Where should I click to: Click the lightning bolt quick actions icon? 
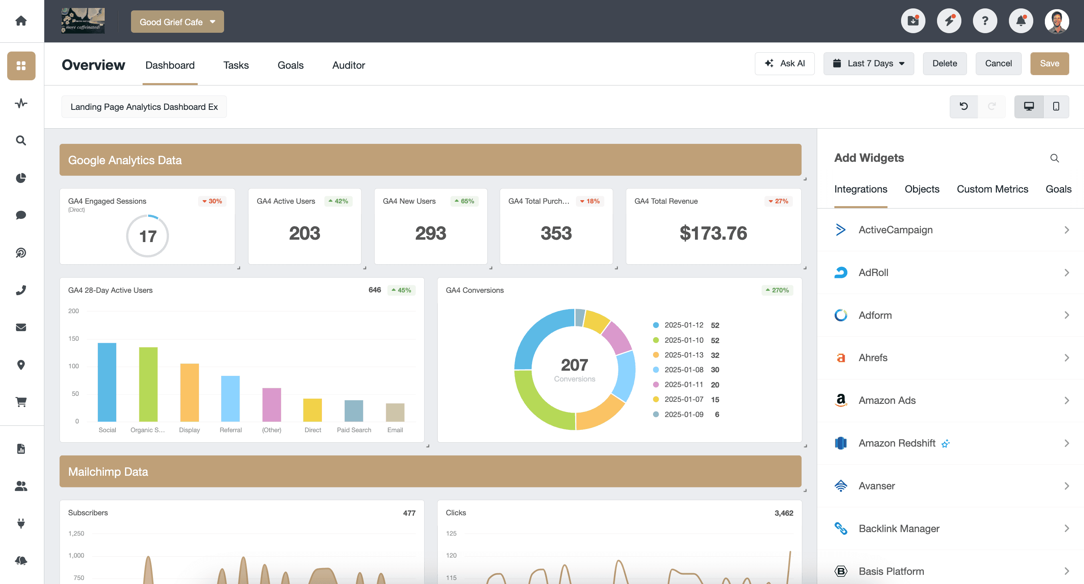[x=949, y=21]
